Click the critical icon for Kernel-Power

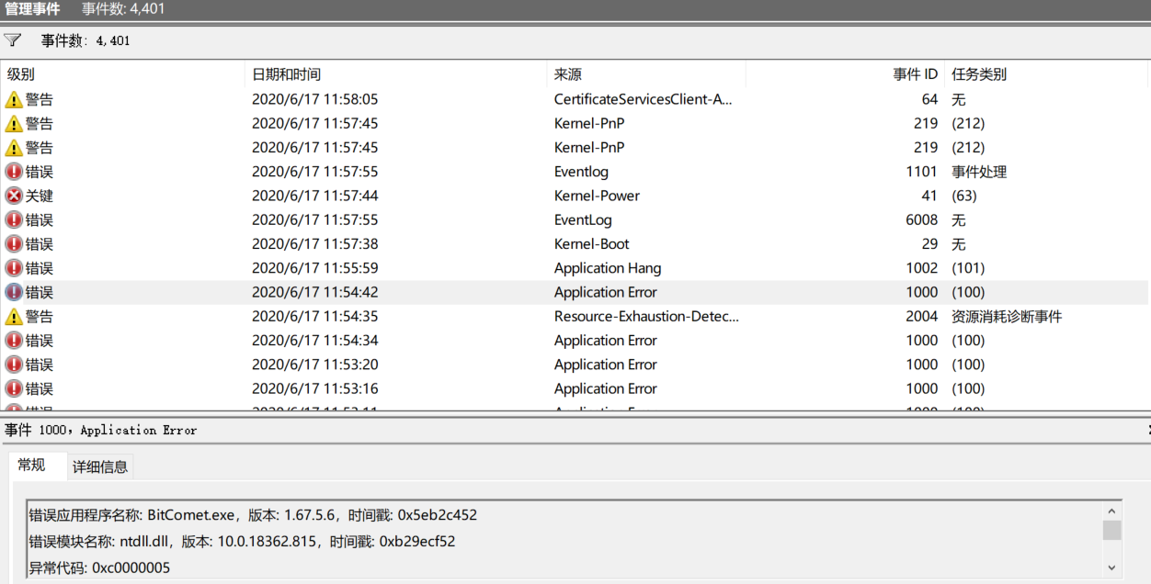point(14,196)
